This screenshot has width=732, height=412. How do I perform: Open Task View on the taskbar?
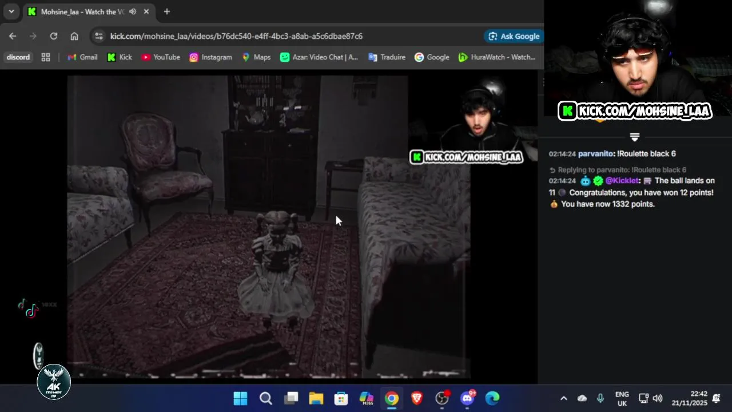click(x=291, y=398)
